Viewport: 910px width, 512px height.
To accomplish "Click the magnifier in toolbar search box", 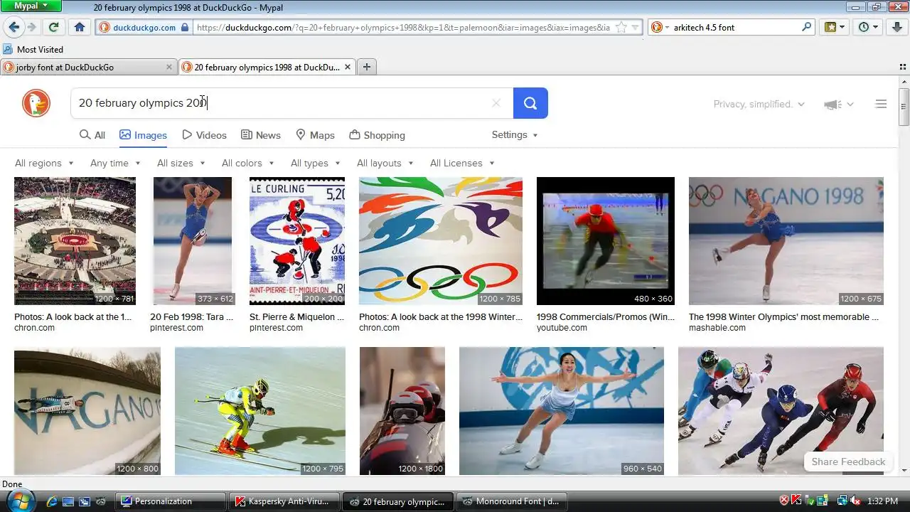I will coord(807,27).
